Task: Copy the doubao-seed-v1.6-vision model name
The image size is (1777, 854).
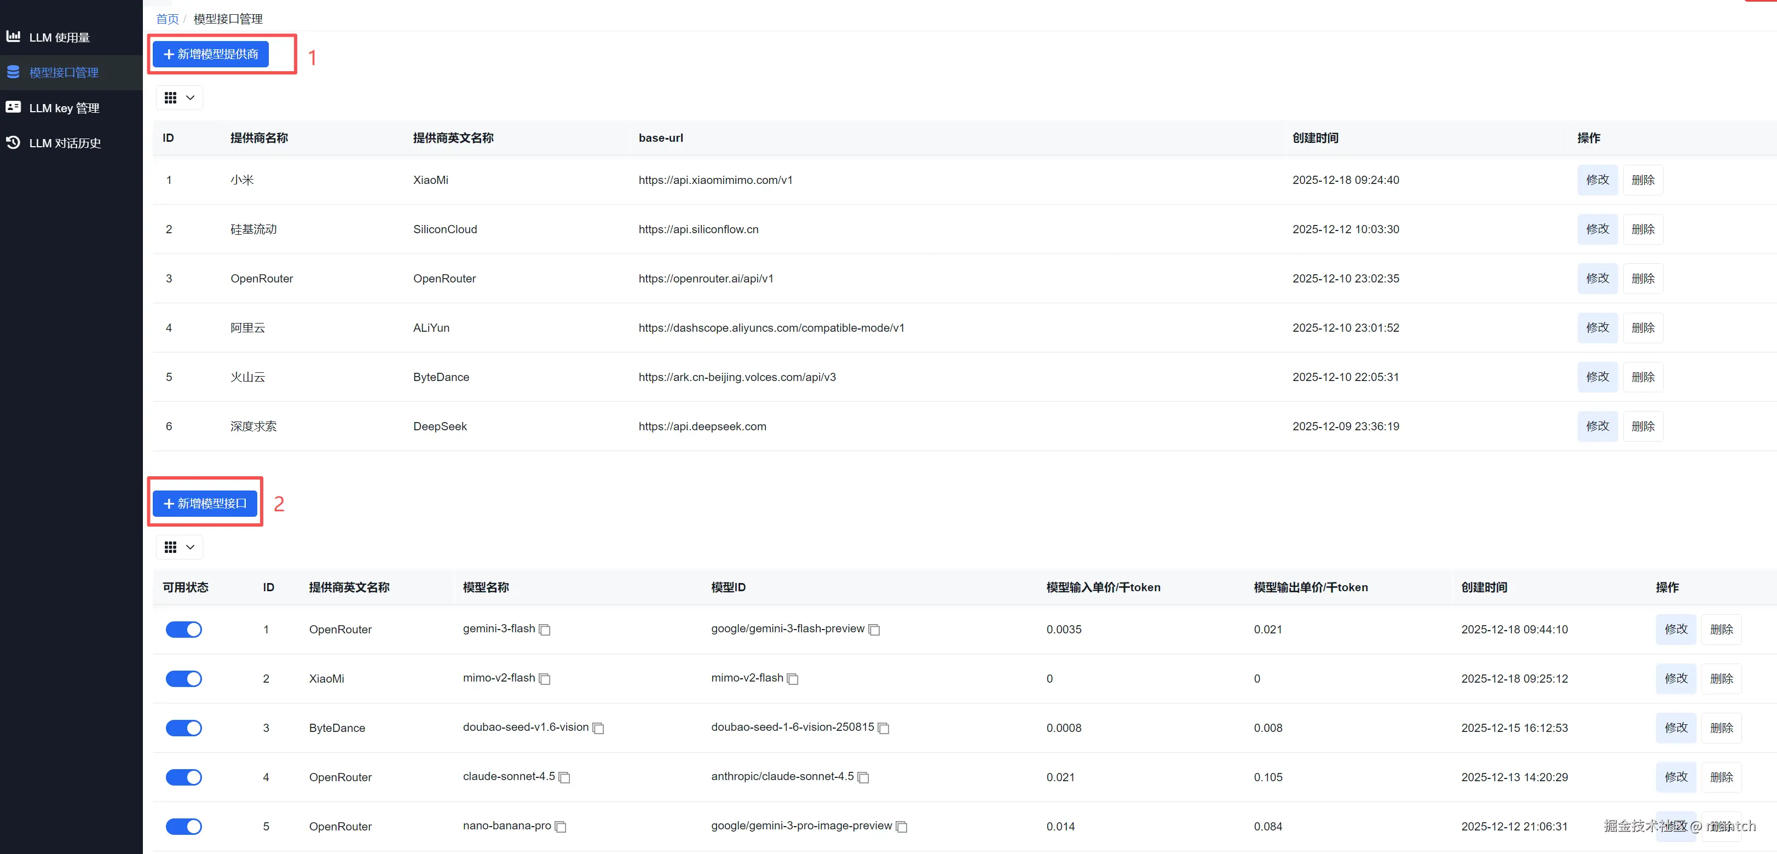Action: point(598,729)
